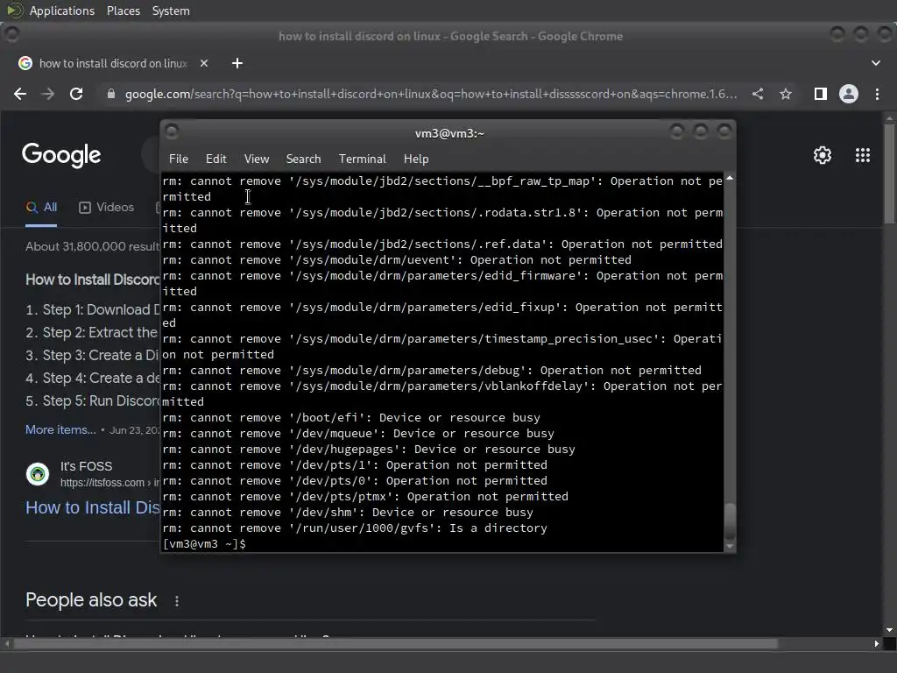Open the Applications menu in top panel
Viewport: 897px width, 673px height.
tap(62, 11)
